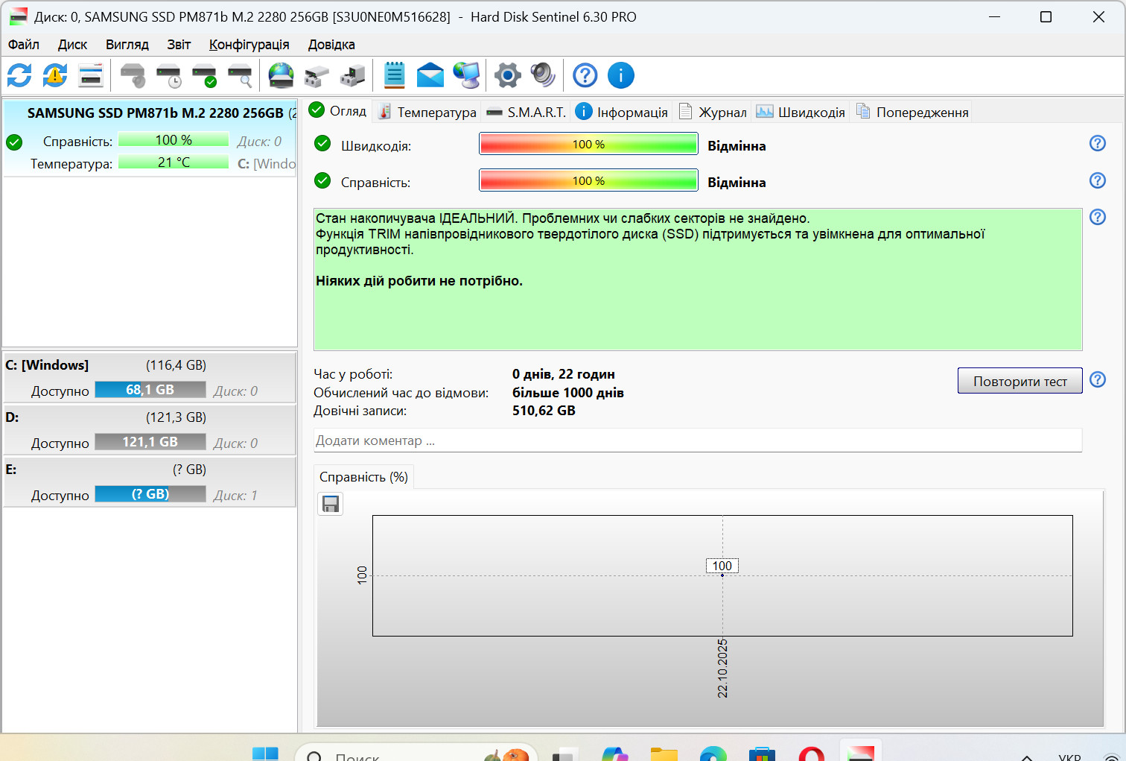
Task: Switch to the S.M.A.R.T. tab
Action: click(x=527, y=112)
